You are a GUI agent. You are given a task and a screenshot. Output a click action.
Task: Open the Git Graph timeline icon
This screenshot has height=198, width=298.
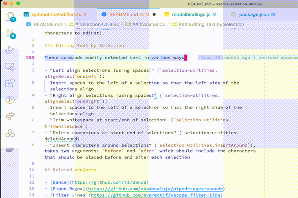(10, 99)
